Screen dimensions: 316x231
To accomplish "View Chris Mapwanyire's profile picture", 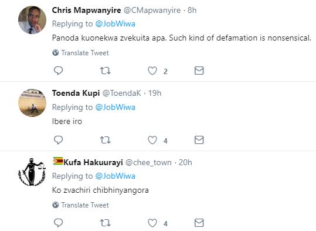I will point(32,20).
